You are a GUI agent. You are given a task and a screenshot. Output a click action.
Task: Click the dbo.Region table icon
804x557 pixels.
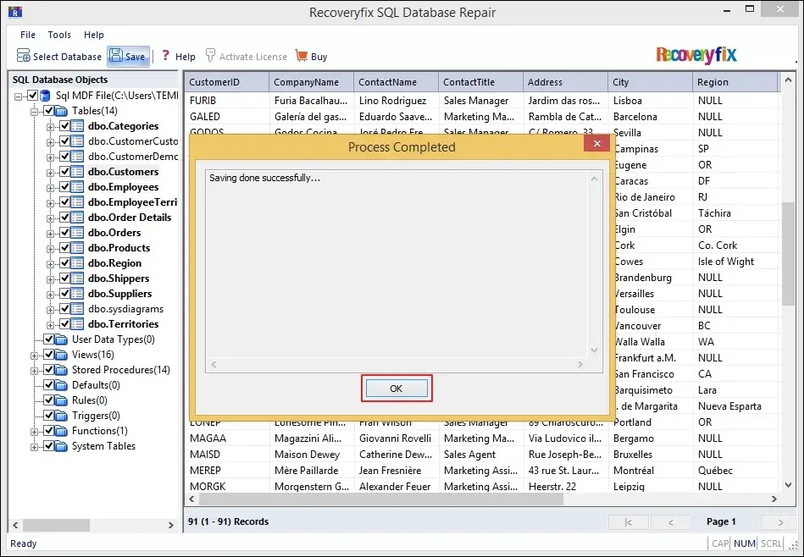(77, 263)
